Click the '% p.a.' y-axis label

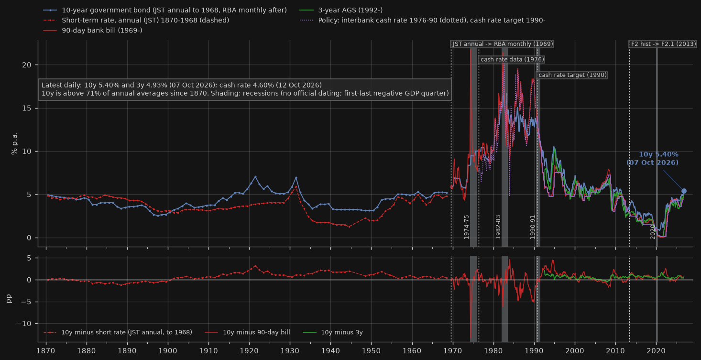click(15, 143)
